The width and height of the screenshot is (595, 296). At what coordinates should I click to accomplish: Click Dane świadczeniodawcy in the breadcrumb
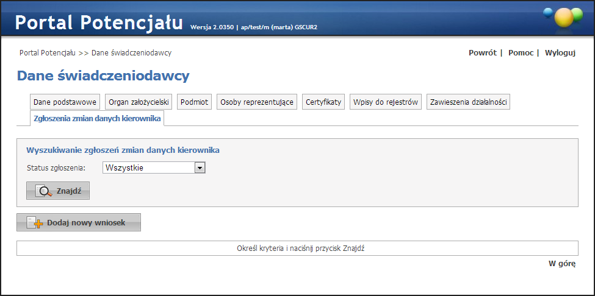click(131, 53)
